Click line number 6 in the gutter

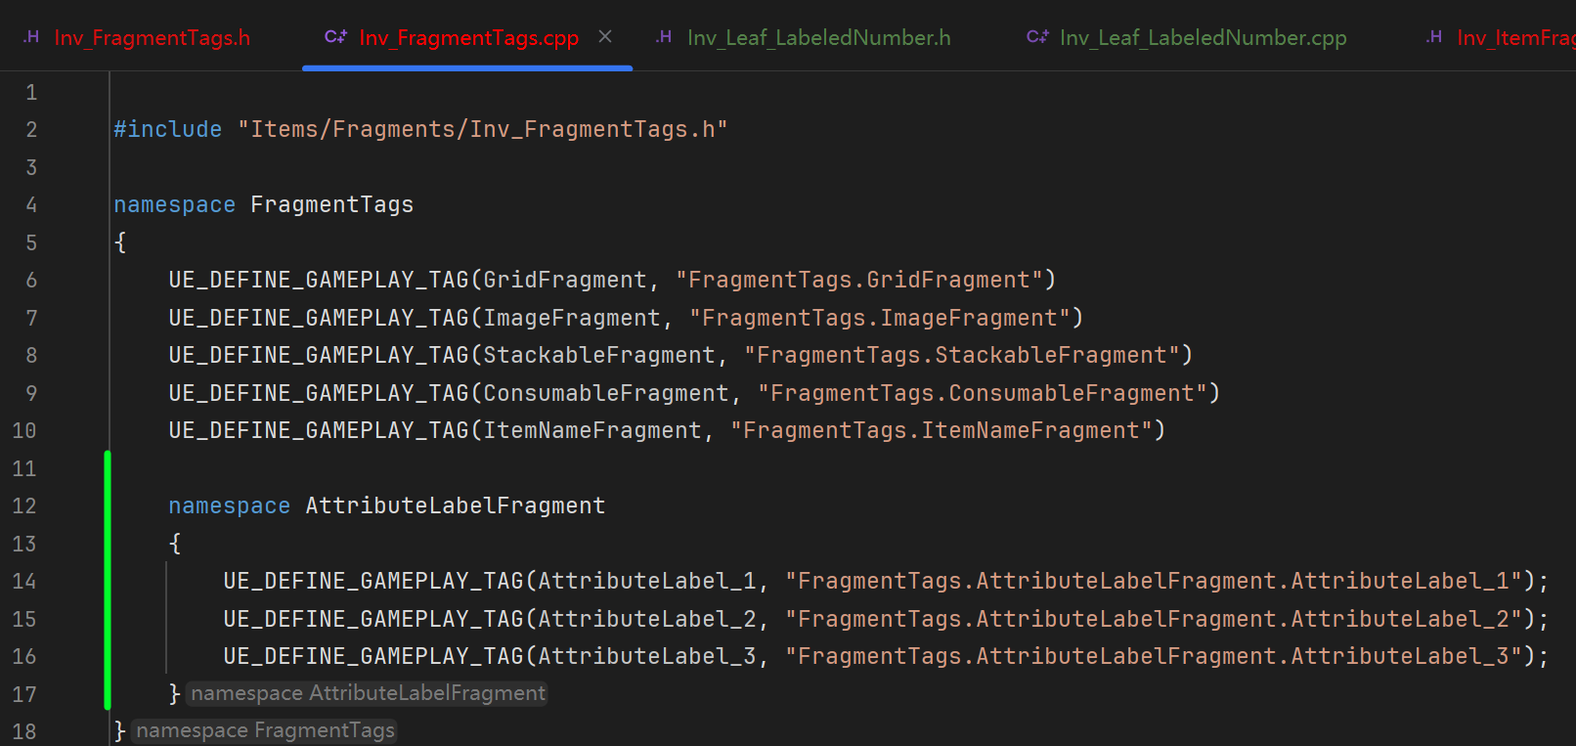pyautogui.click(x=31, y=280)
